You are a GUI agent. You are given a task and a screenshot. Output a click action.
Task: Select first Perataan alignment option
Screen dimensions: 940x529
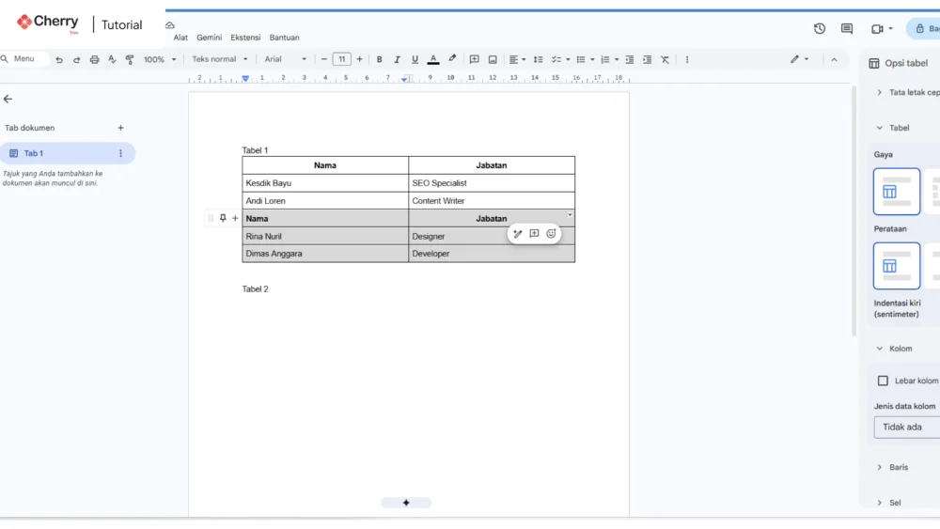tap(896, 266)
